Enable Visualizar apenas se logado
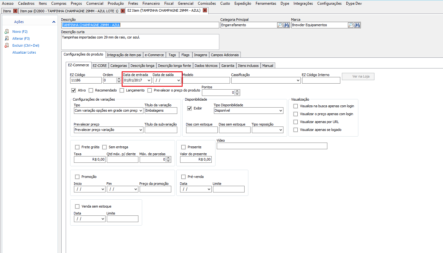 click(296, 130)
